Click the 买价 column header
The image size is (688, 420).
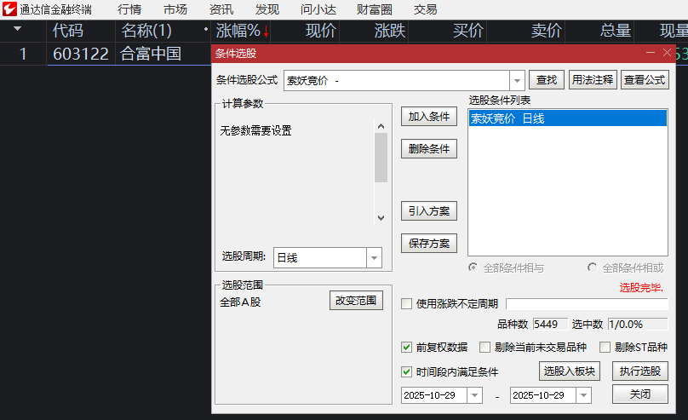pos(468,31)
